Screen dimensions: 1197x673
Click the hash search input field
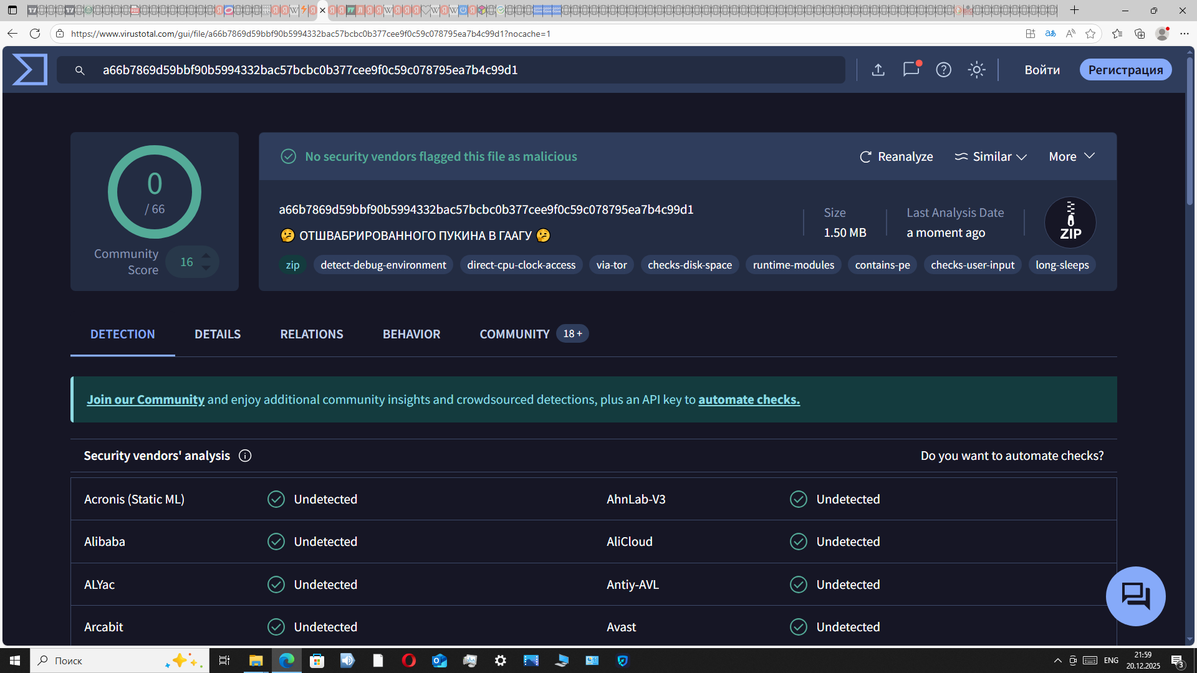(436, 70)
